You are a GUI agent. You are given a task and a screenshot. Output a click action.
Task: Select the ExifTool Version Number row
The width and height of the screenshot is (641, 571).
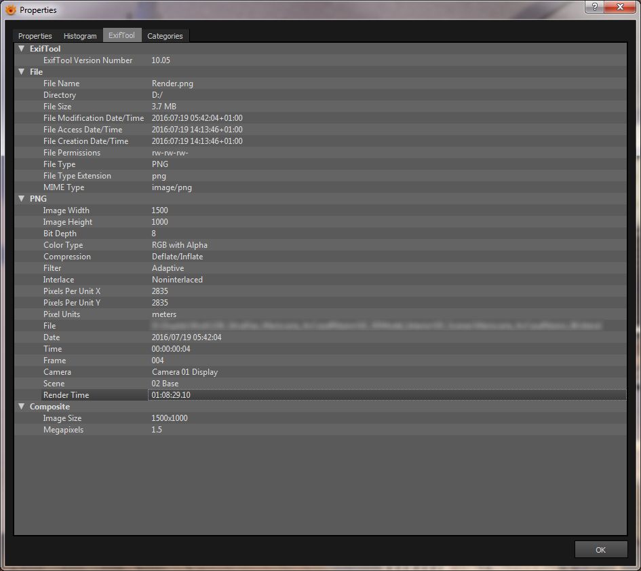click(320, 60)
